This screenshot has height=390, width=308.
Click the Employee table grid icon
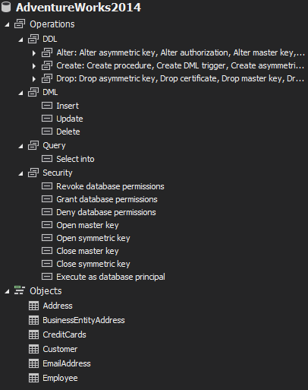point(33,378)
